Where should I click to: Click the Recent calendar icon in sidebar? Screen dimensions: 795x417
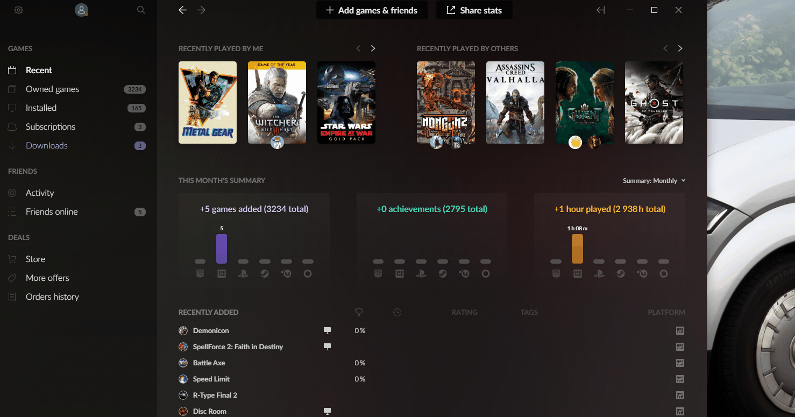(x=12, y=70)
